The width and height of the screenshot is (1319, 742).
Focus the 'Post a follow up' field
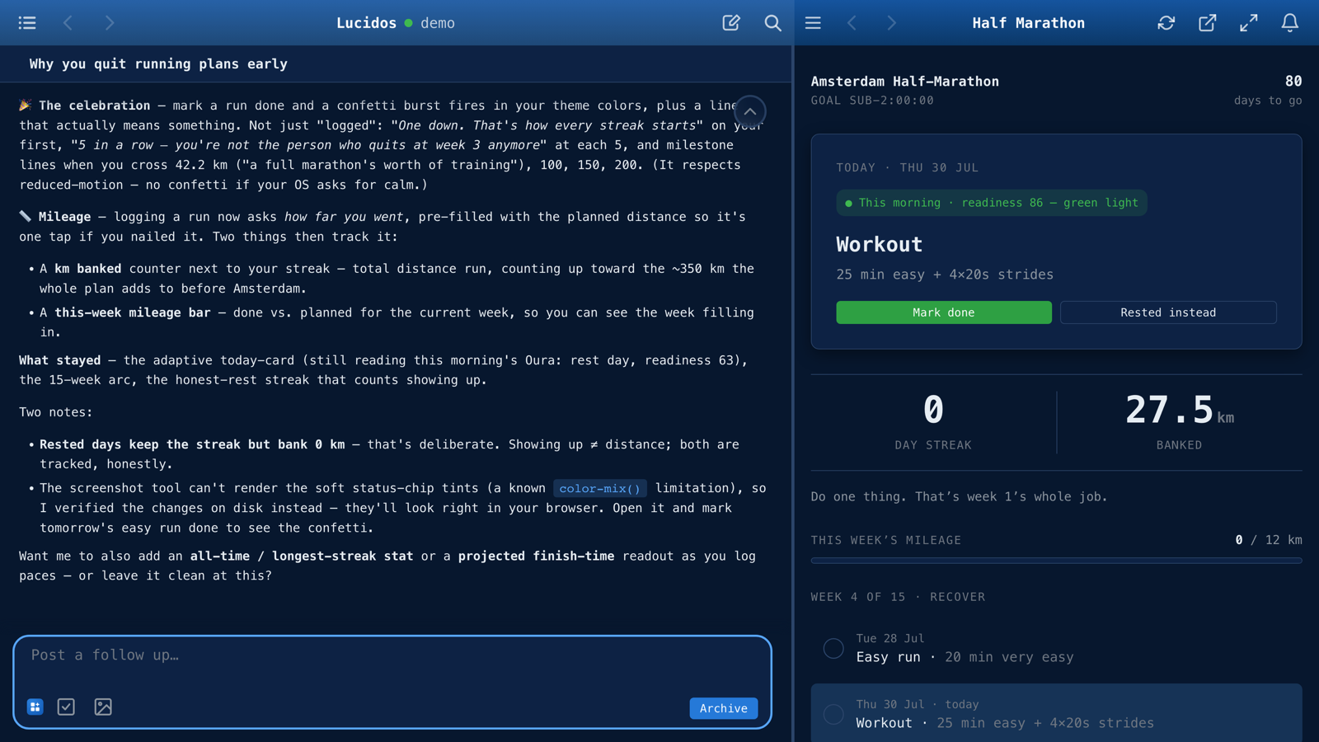click(x=392, y=655)
